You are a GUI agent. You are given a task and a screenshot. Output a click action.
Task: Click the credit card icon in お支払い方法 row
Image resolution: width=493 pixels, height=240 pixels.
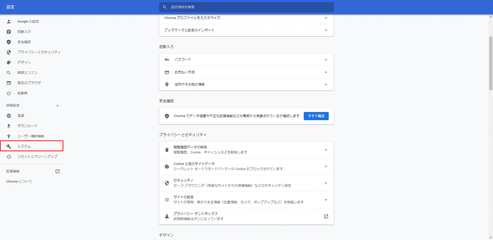pos(167,72)
